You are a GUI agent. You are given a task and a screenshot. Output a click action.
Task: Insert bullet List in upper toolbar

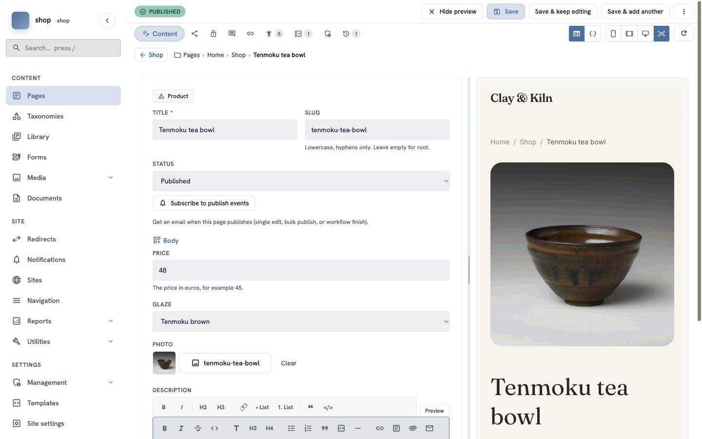[x=262, y=407]
